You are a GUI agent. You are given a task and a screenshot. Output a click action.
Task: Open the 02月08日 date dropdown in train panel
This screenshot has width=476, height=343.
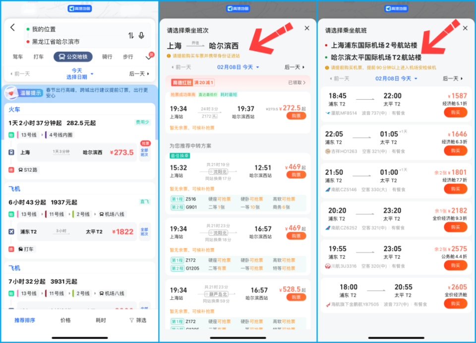click(x=238, y=67)
